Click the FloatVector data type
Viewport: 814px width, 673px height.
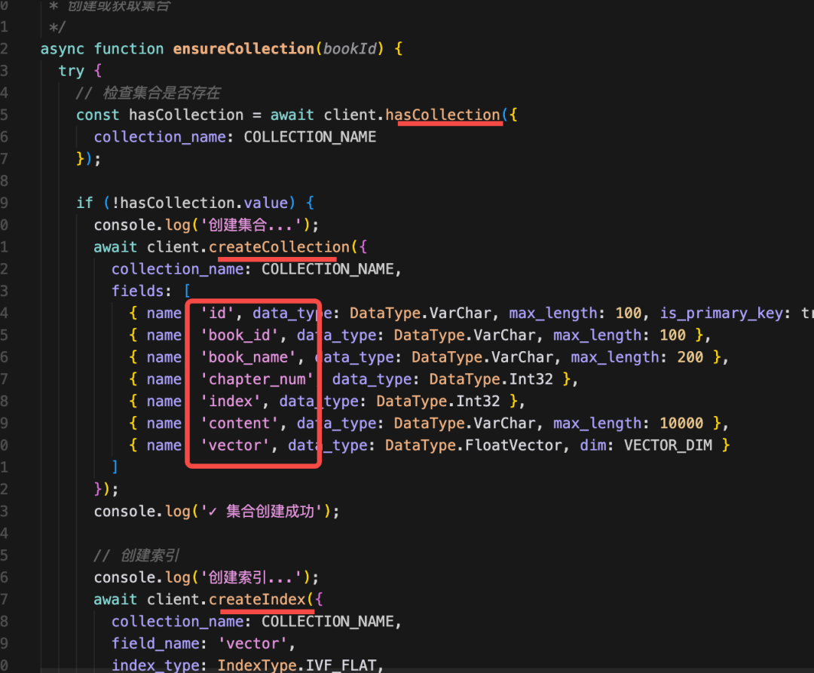[513, 445]
